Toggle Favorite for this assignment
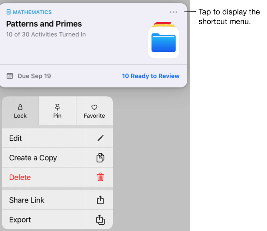Screen dimensions: 267x231 pyautogui.click(x=94, y=111)
